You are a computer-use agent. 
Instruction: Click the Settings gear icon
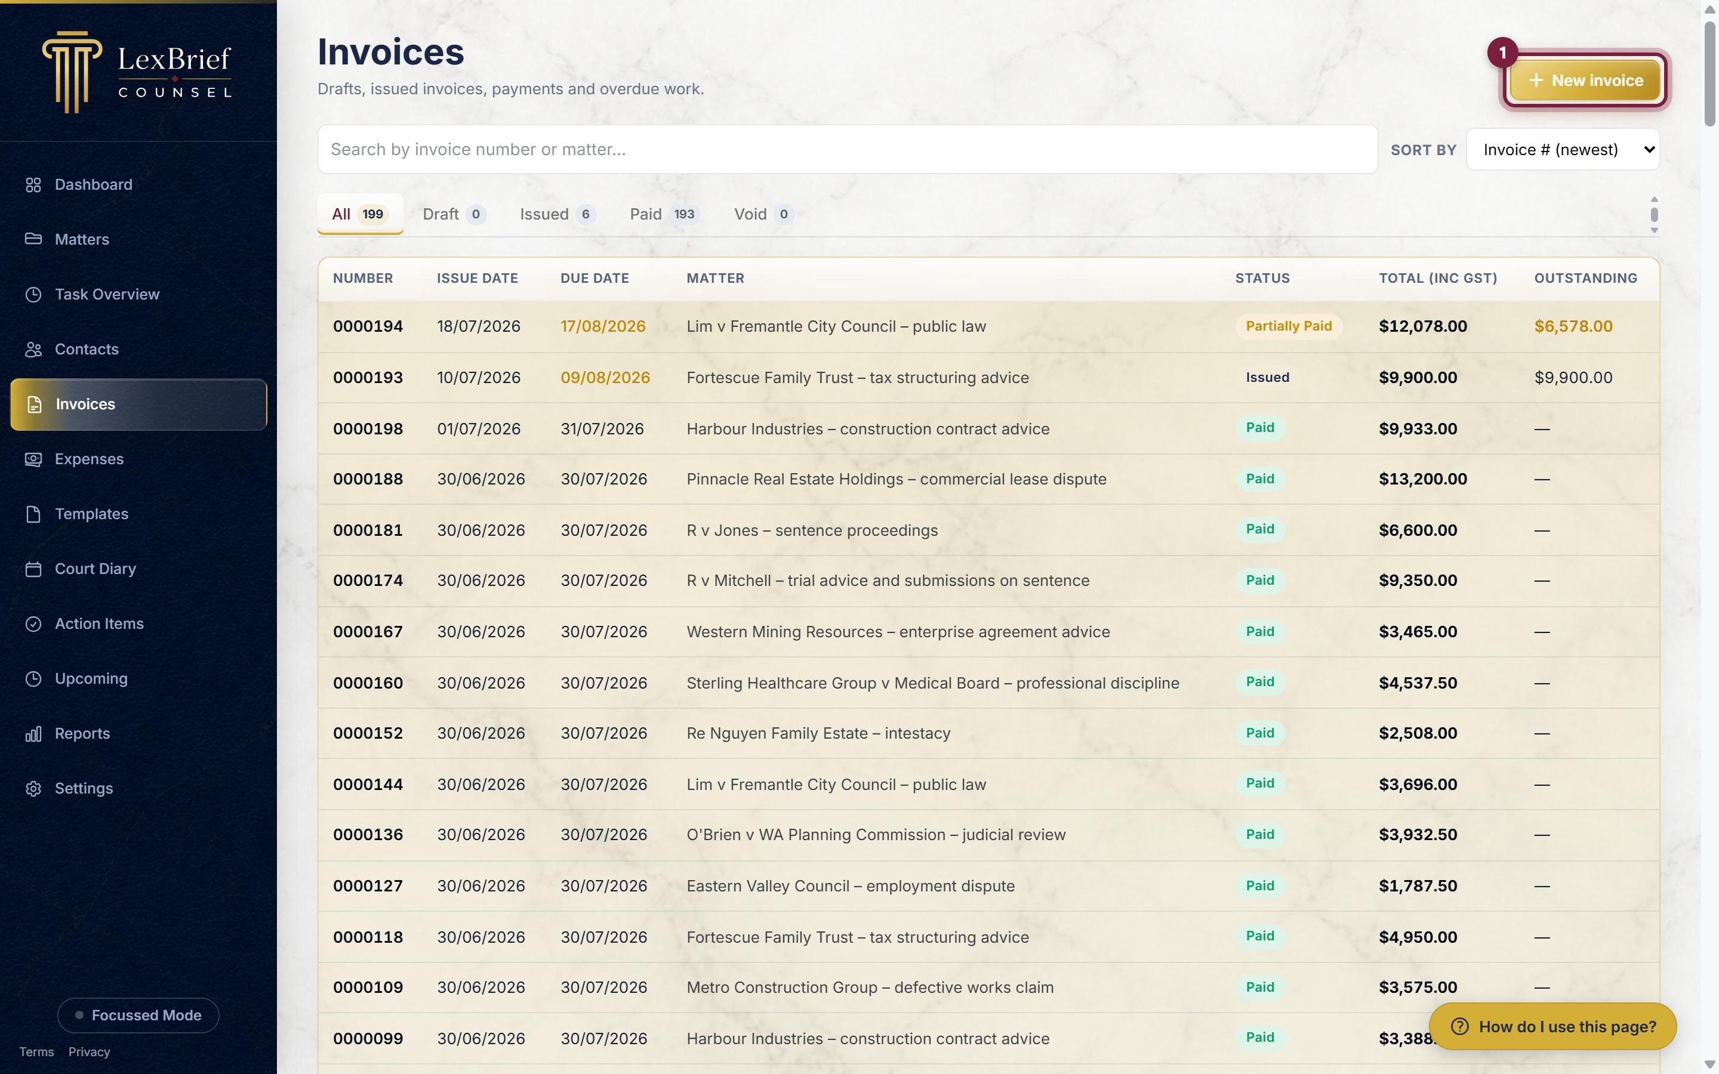pyautogui.click(x=33, y=788)
